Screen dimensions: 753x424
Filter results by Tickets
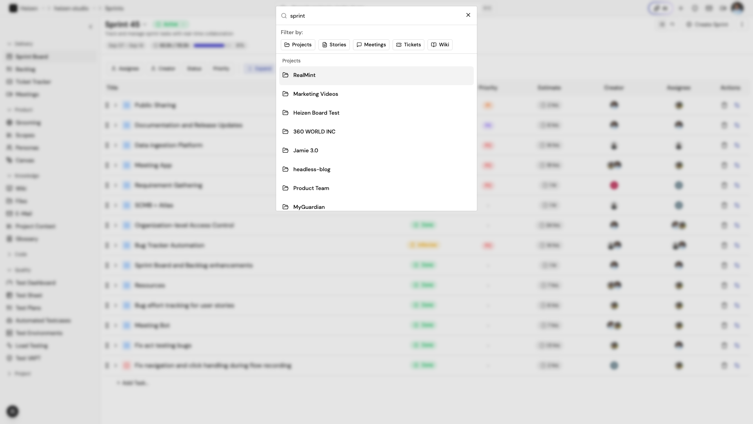(x=408, y=45)
